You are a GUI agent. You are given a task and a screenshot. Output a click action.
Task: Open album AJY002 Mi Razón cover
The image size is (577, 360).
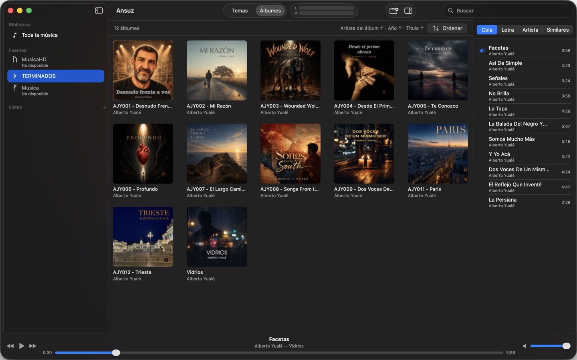[217, 70]
